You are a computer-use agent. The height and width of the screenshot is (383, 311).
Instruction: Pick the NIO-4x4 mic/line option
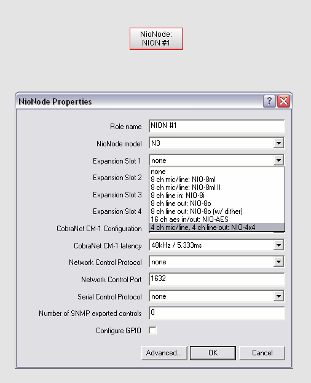click(217, 227)
